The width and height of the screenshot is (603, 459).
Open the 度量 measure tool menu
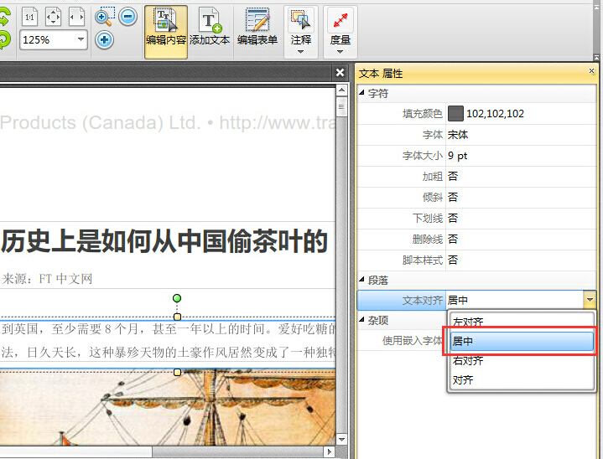click(x=340, y=33)
